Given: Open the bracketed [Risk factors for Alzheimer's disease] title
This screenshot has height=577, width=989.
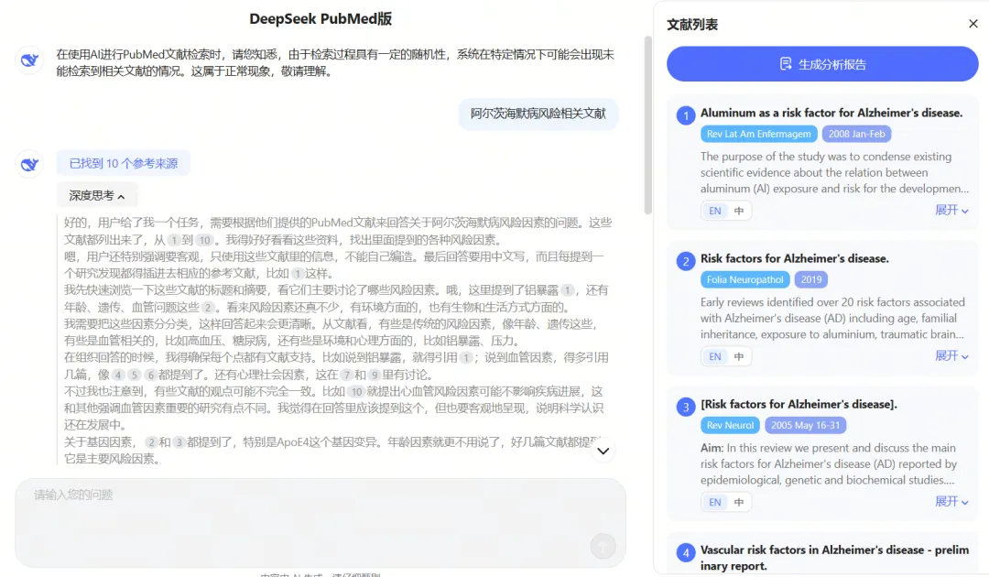Looking at the screenshot, I should click(799, 404).
